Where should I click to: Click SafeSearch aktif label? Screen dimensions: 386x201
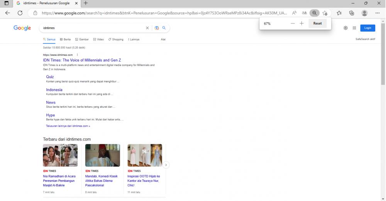coord(365,39)
